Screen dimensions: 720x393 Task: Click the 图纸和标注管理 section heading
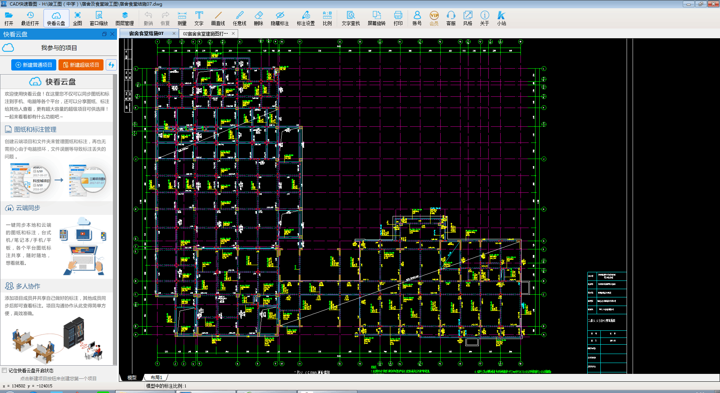click(x=35, y=129)
